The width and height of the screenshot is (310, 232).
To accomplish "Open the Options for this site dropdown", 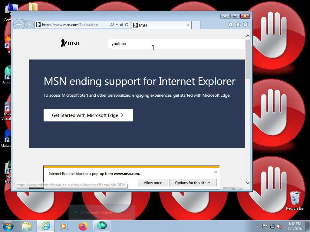I will [x=193, y=183].
